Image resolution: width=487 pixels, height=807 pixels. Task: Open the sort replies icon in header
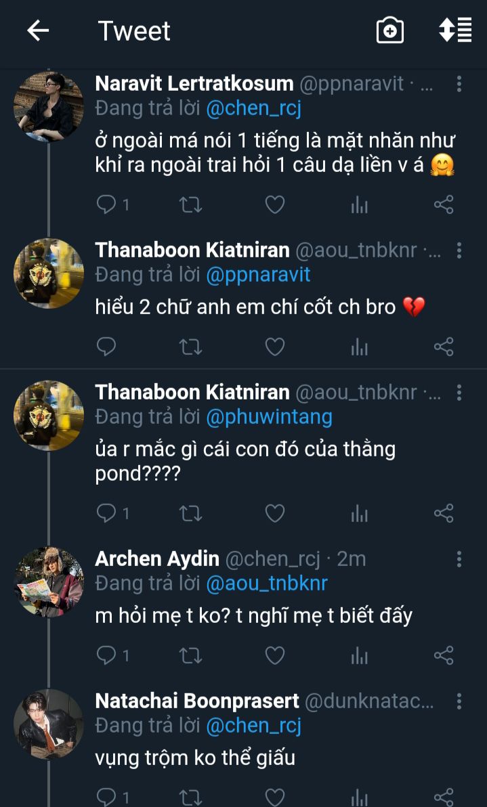pos(455,30)
